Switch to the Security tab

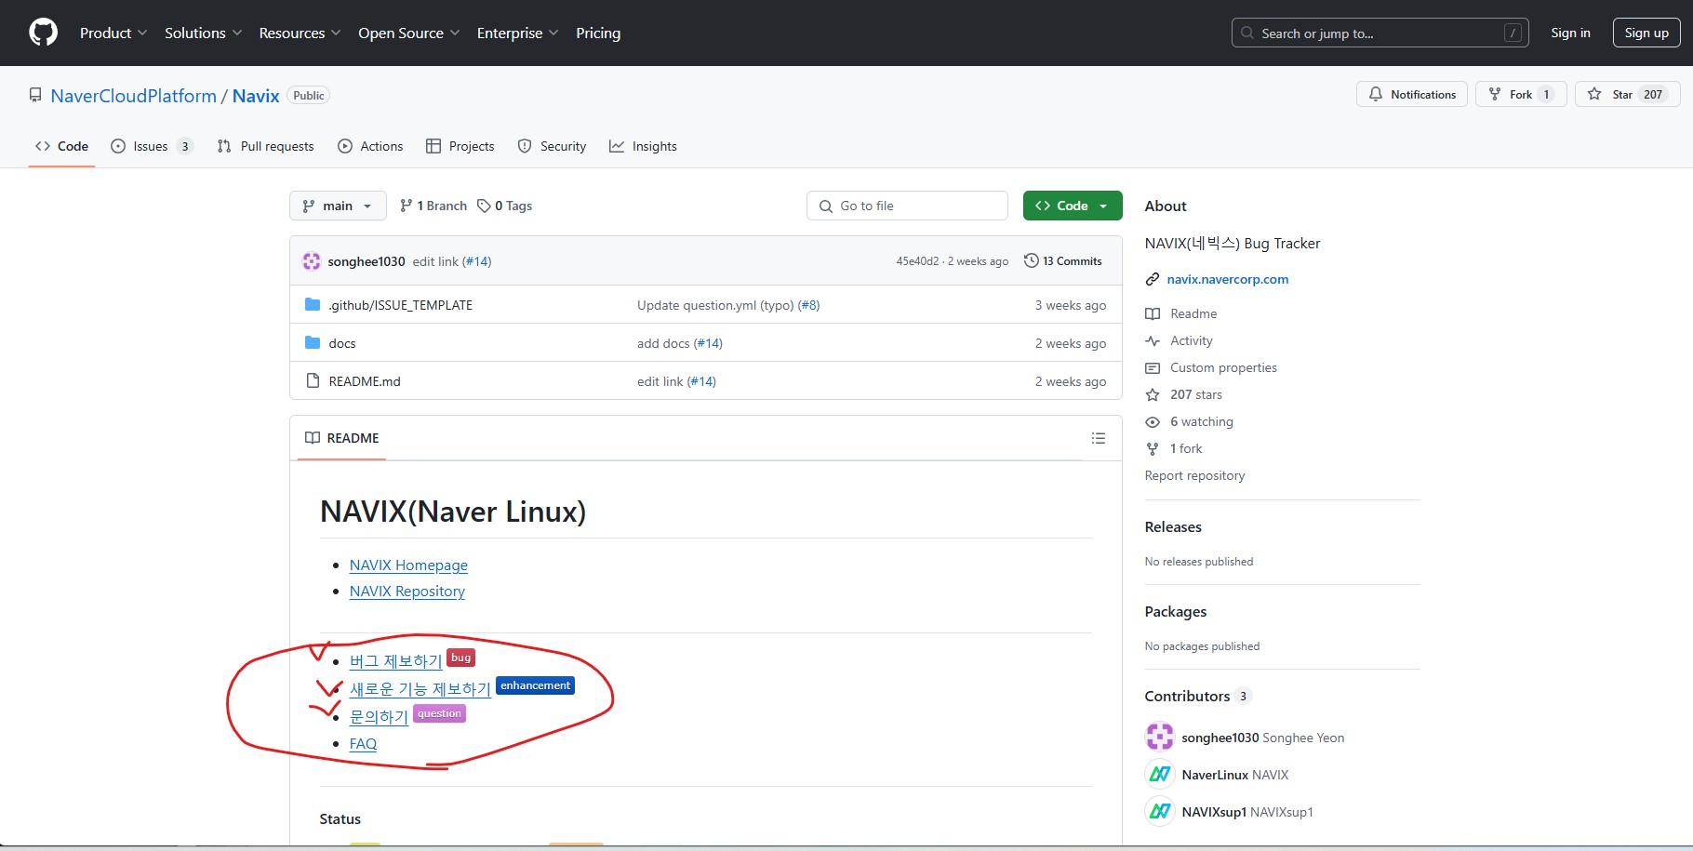[x=552, y=146]
